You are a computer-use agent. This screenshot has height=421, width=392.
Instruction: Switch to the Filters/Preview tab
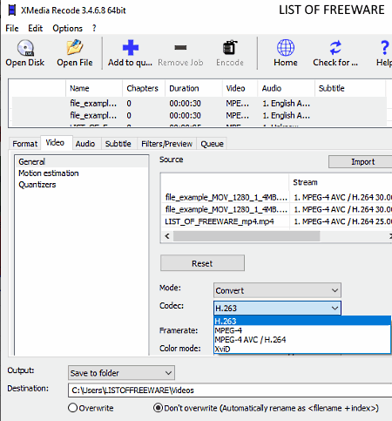click(x=166, y=144)
